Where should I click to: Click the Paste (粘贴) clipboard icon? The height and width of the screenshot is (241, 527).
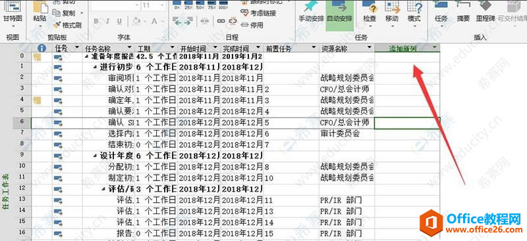40,9
